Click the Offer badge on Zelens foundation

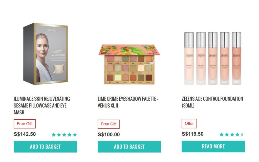189,124
